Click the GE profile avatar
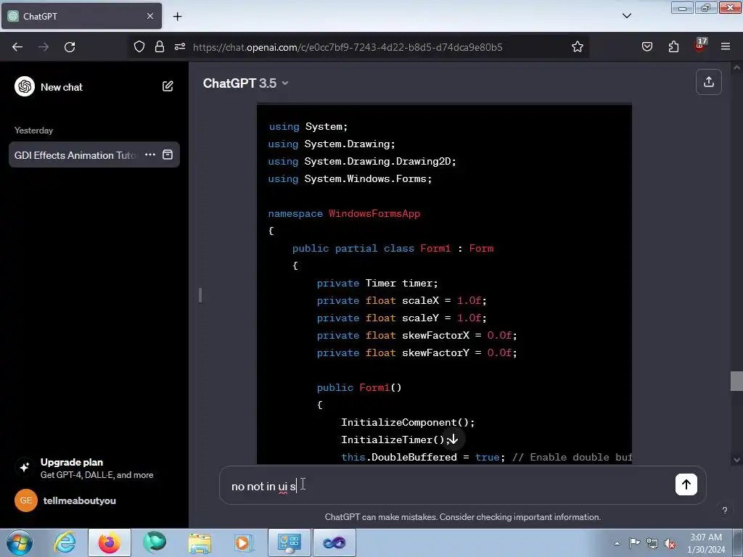 [x=26, y=500]
